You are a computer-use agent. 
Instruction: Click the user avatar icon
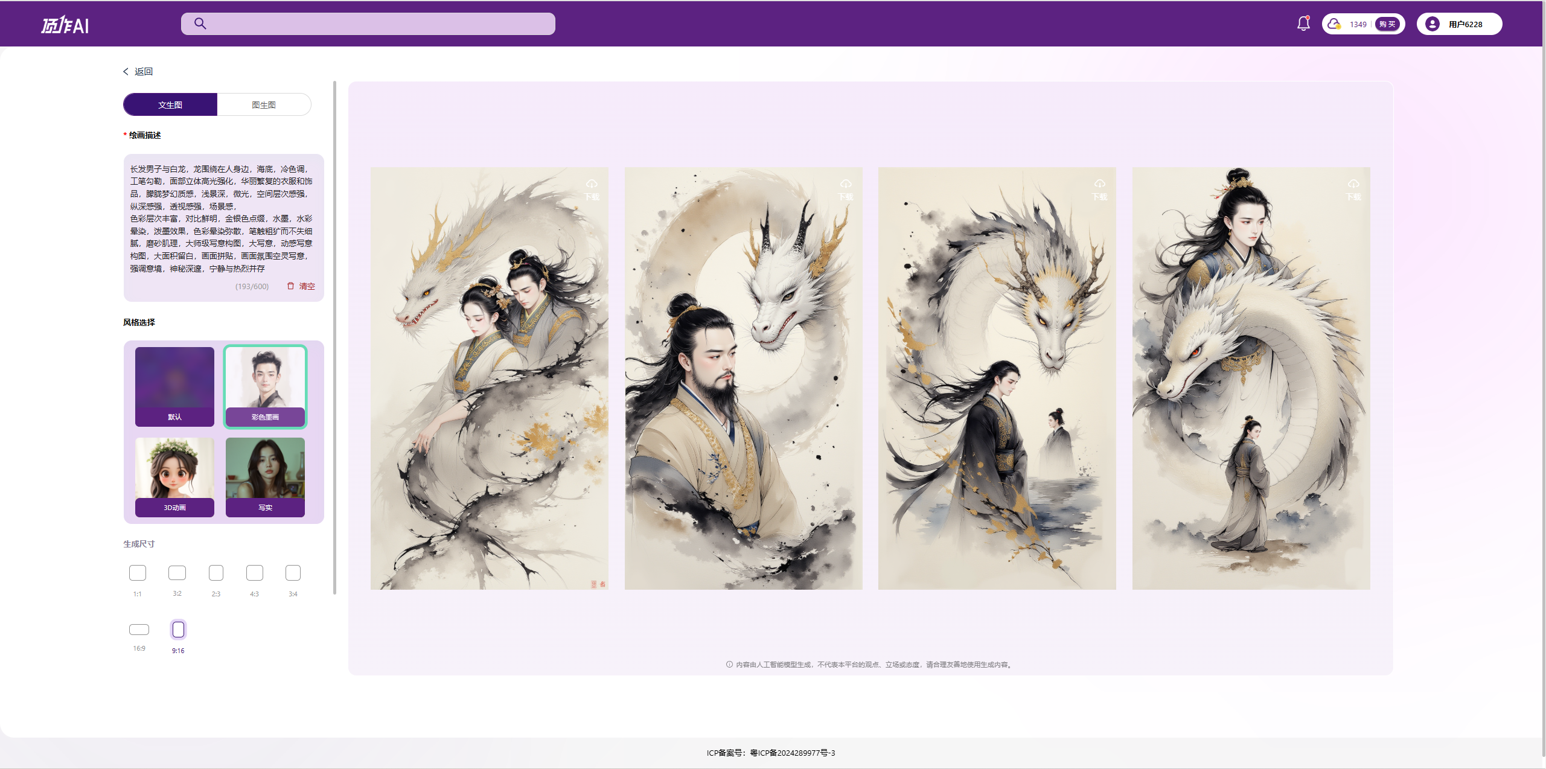pyautogui.click(x=1432, y=24)
